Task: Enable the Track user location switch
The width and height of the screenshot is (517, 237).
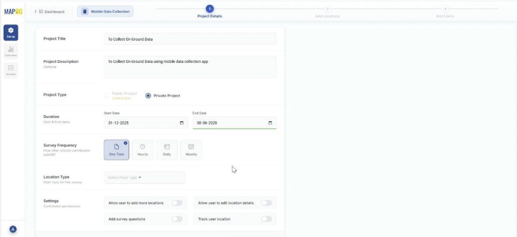Action: click(266, 219)
